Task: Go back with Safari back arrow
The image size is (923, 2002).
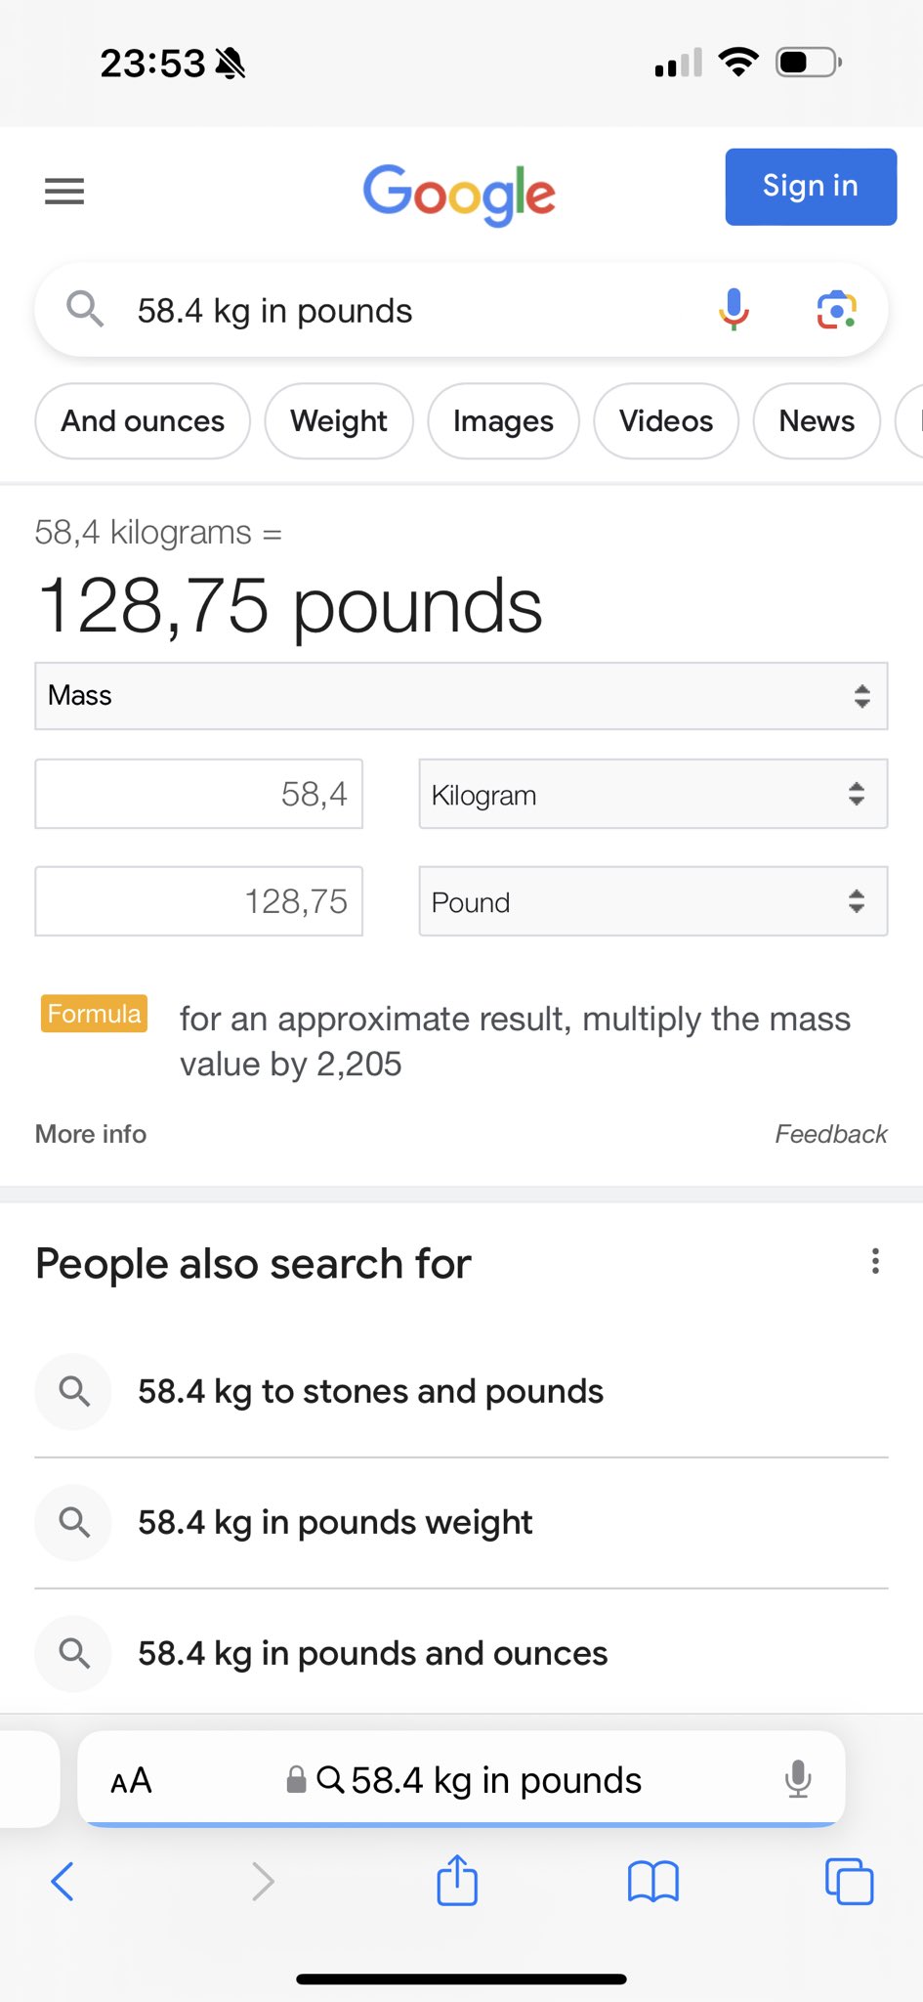Action: coord(63,1881)
